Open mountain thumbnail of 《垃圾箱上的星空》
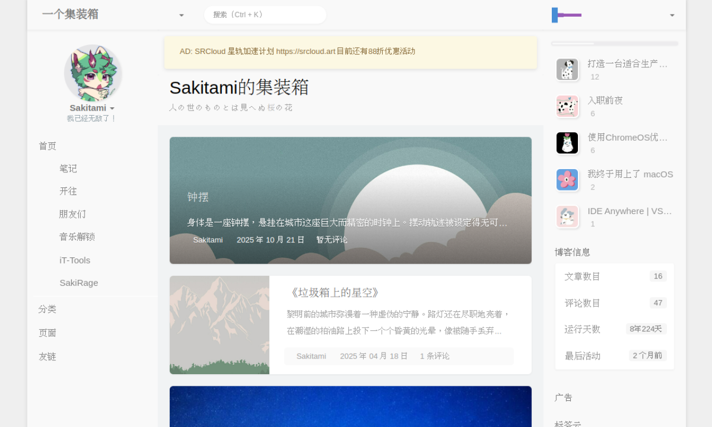Screen dimensions: 712x427 (x=219, y=325)
